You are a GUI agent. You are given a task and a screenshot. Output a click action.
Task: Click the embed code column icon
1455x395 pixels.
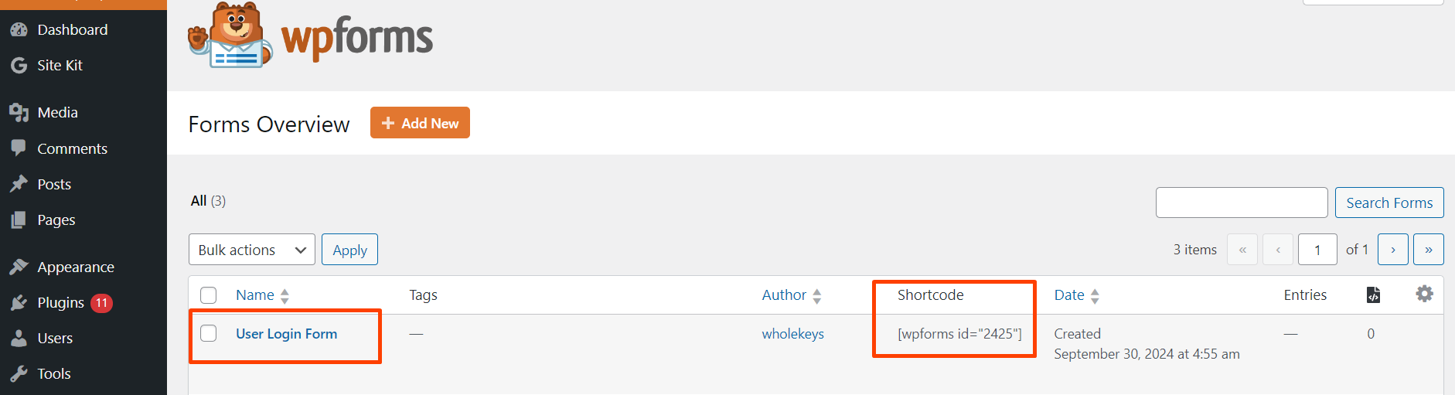[1373, 295]
